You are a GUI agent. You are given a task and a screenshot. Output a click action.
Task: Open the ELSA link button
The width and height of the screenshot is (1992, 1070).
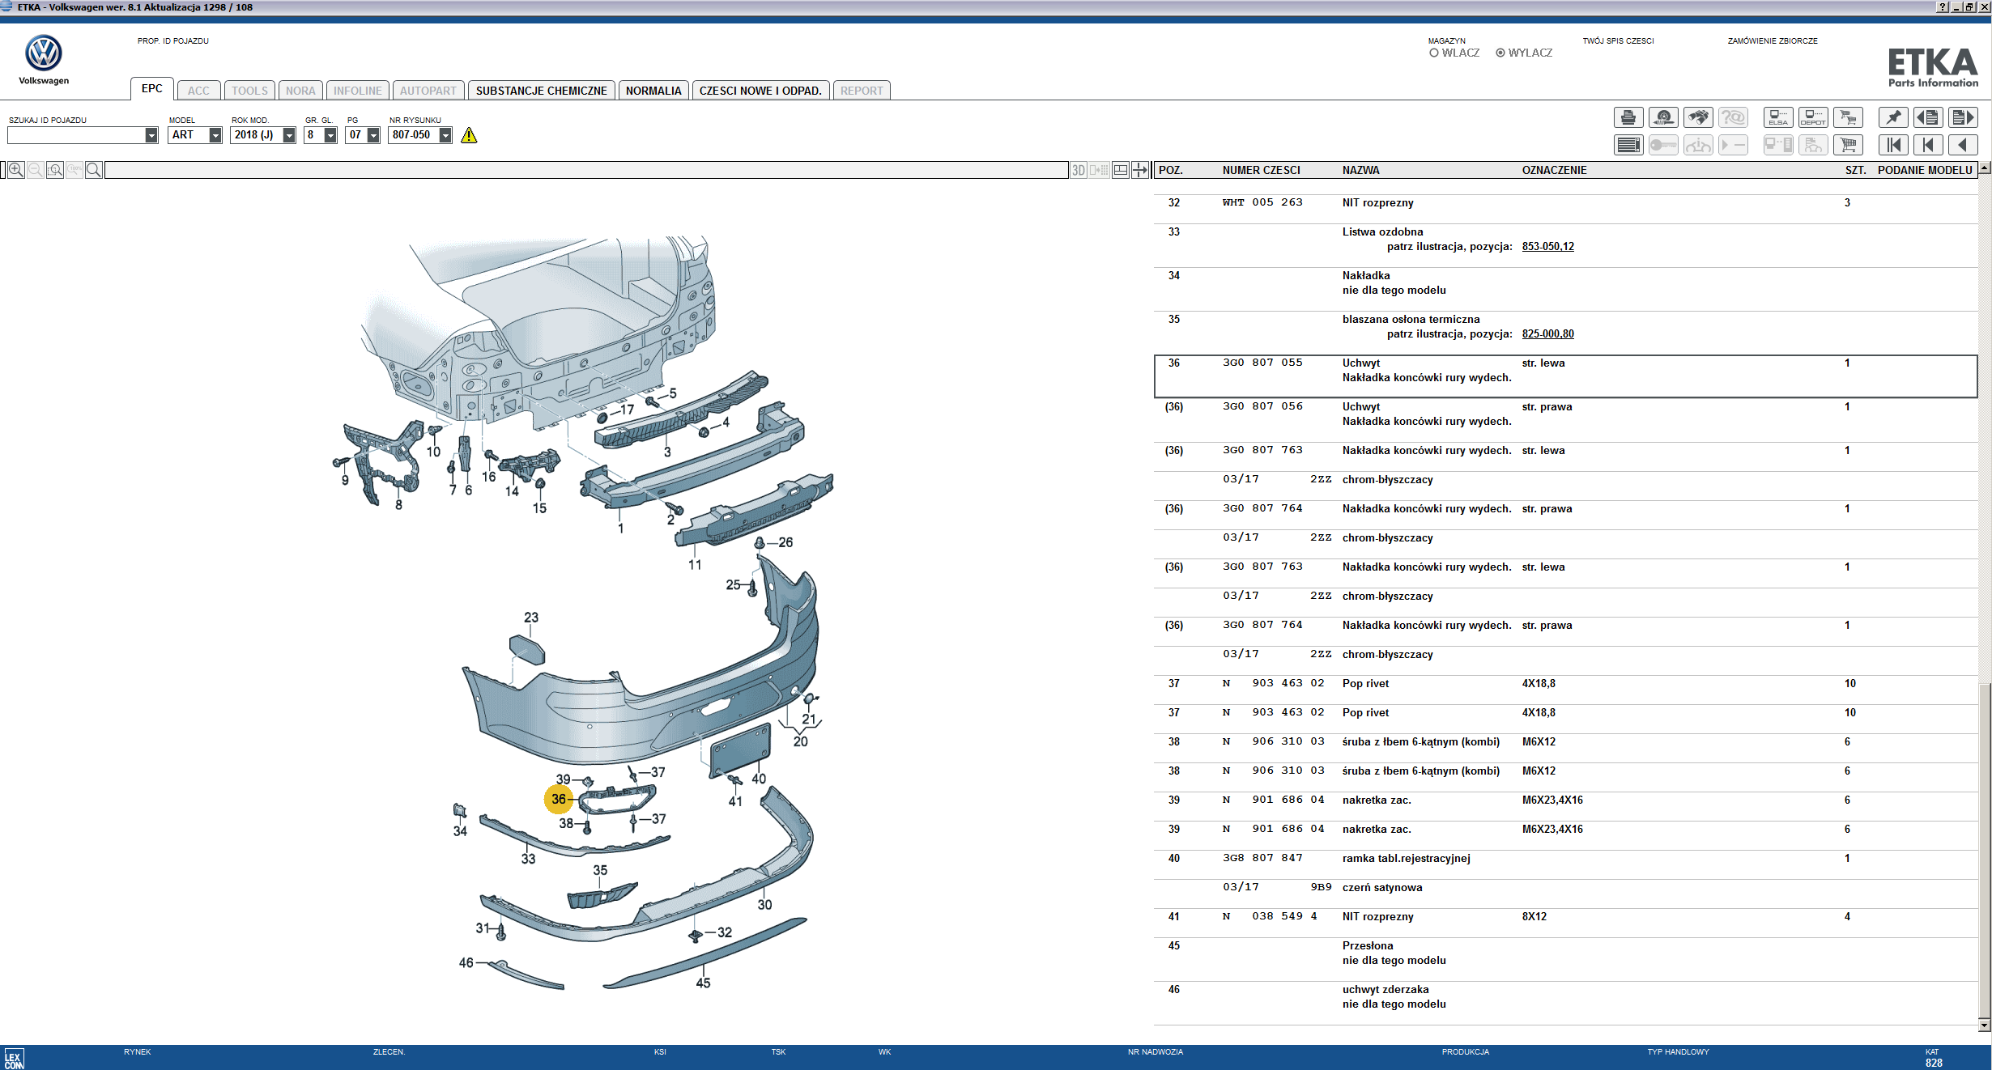[1778, 118]
